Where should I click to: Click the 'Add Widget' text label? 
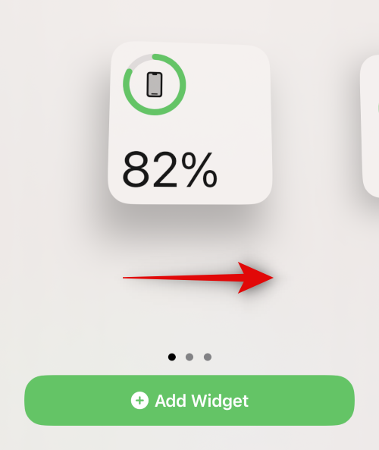click(x=202, y=401)
